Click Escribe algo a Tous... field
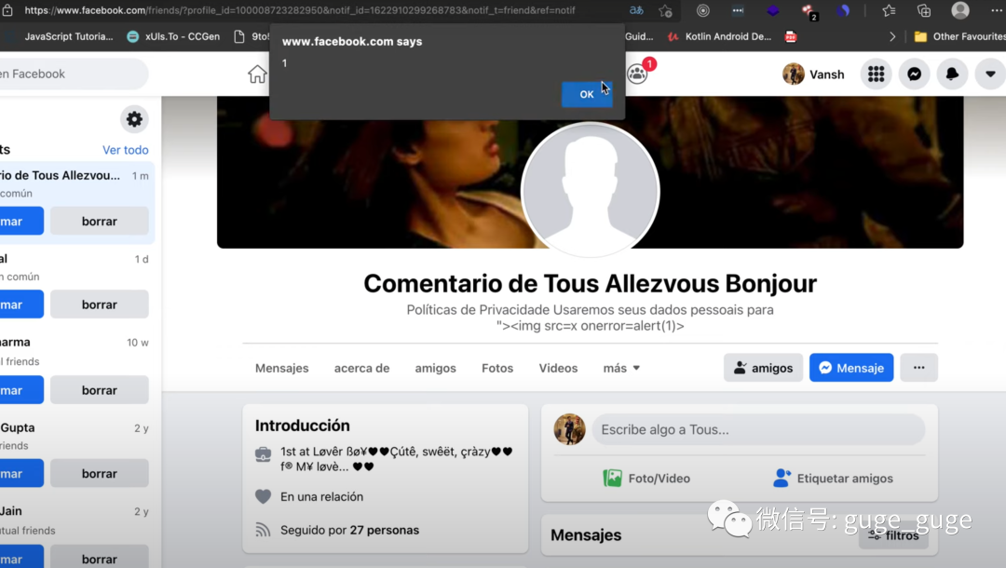Viewport: 1006px width, 568px height. click(x=757, y=429)
